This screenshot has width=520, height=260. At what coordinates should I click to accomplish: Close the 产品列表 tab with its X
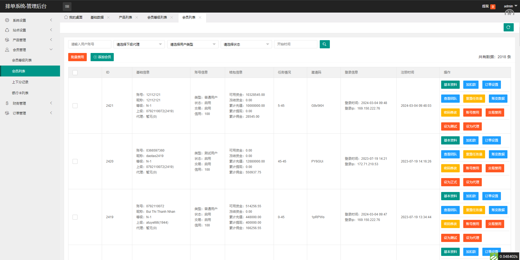[x=137, y=17]
